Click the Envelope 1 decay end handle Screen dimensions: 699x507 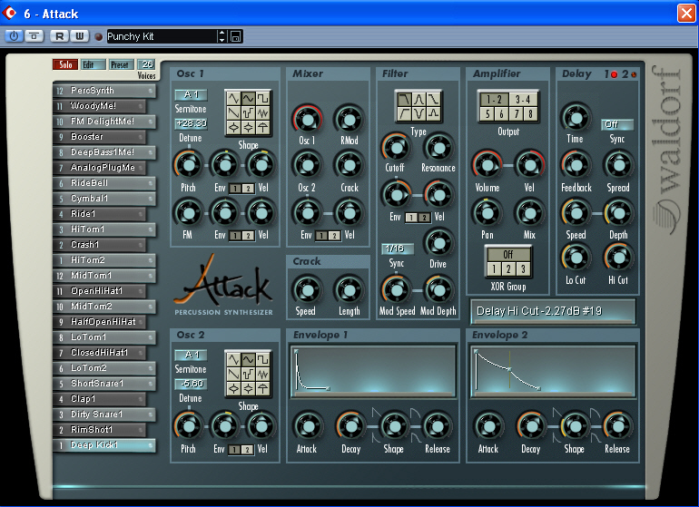(x=328, y=388)
